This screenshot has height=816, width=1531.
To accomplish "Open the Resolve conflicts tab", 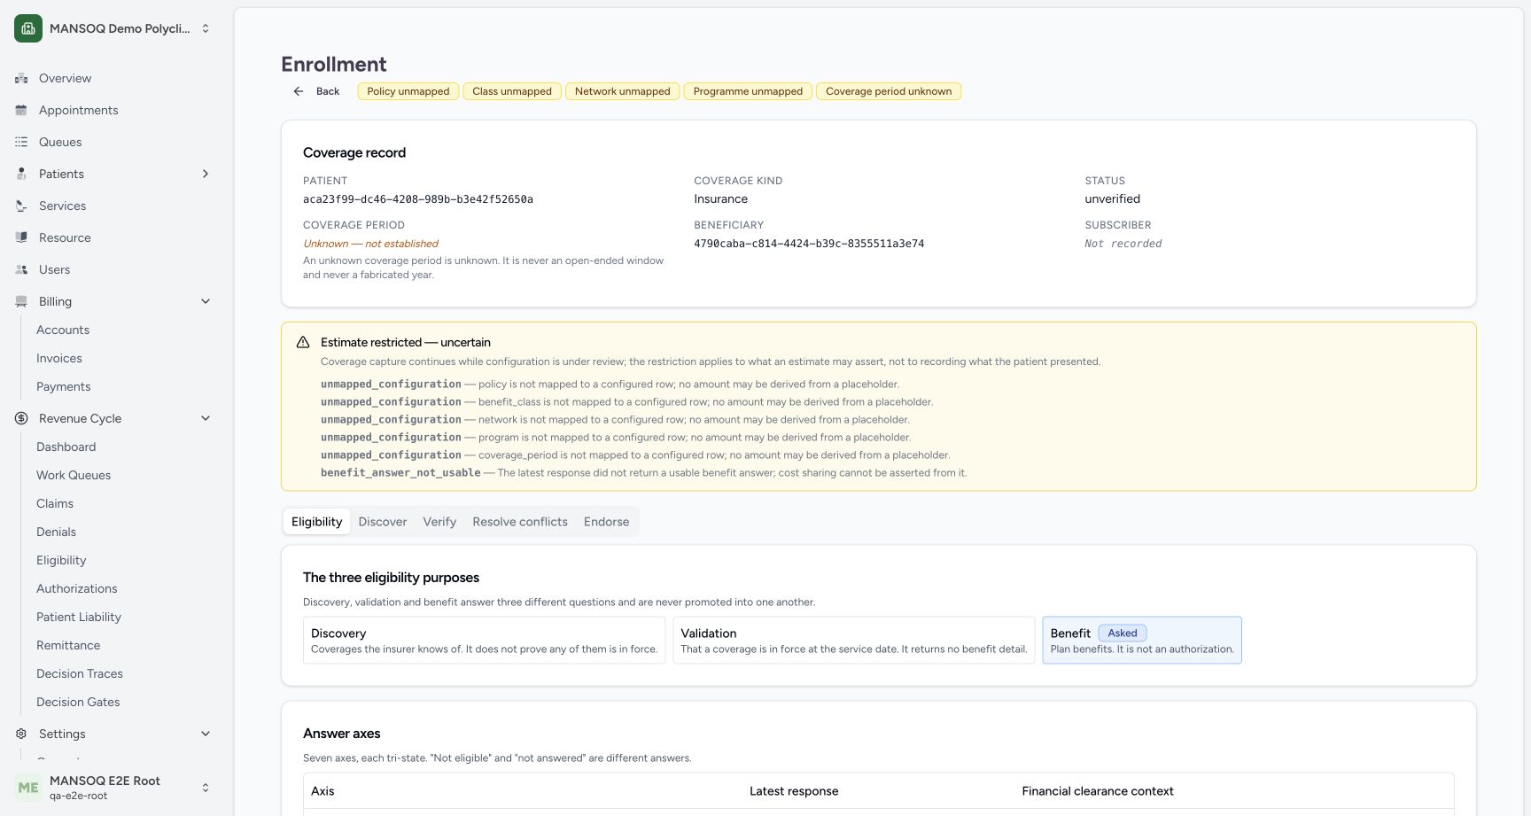I will tap(520, 522).
